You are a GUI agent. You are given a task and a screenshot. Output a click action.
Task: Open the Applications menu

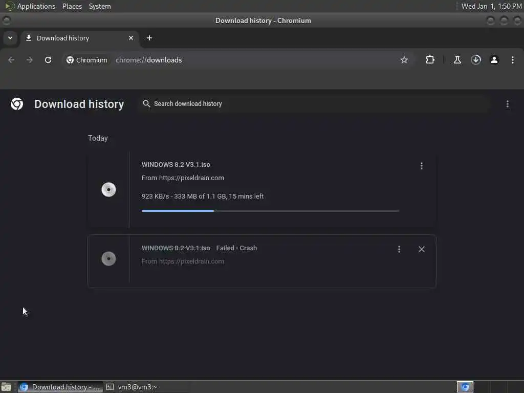coord(36,6)
